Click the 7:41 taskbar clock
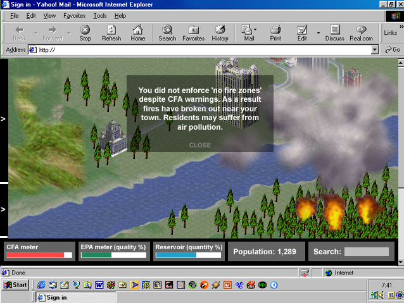 pyautogui.click(x=387, y=285)
